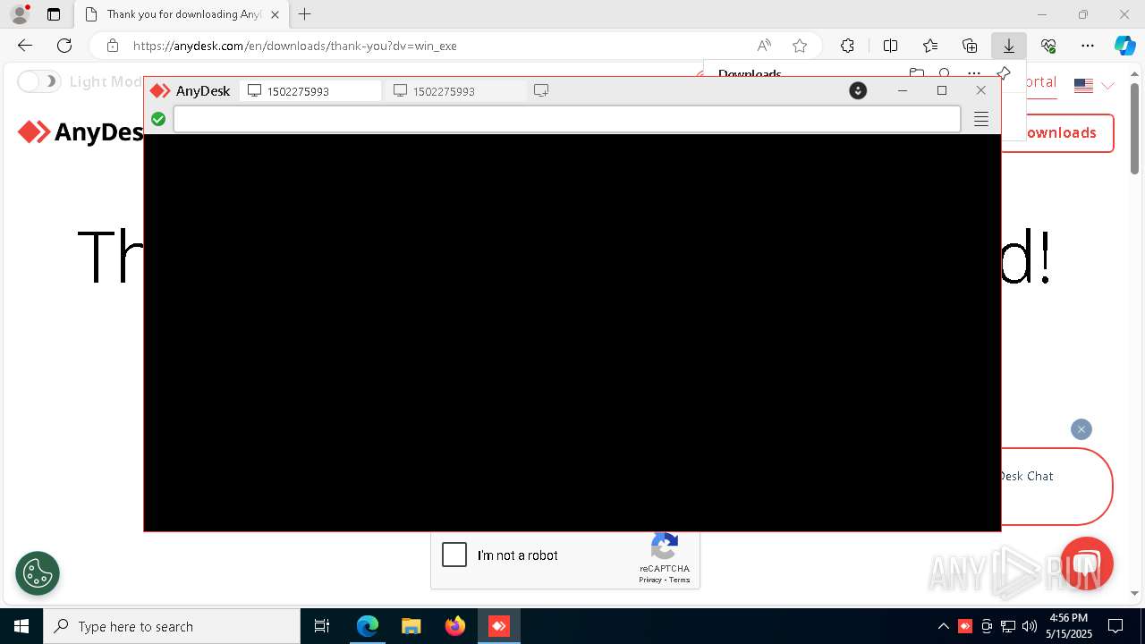
Task: Open the red chat widget bubble
Action: [x=1086, y=563]
